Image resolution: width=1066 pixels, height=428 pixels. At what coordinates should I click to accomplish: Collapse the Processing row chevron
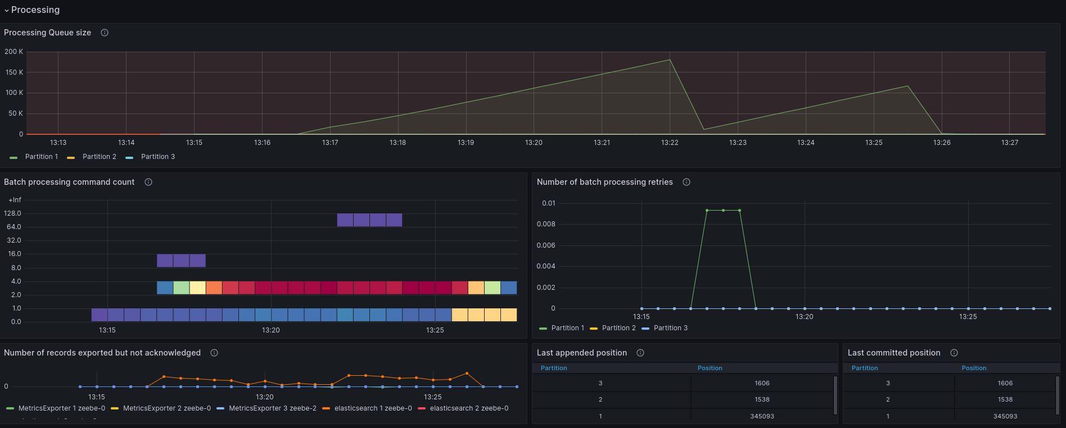(7, 10)
